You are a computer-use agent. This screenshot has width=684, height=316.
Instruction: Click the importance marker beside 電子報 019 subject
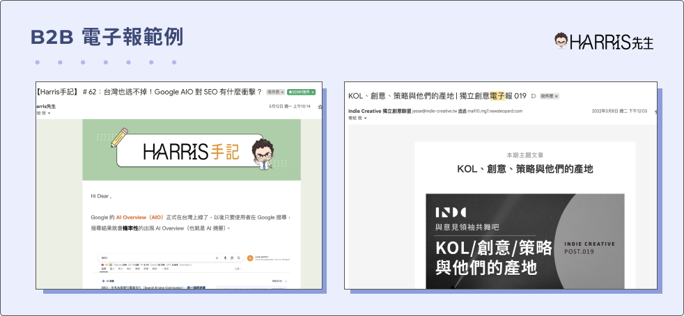tap(533, 96)
